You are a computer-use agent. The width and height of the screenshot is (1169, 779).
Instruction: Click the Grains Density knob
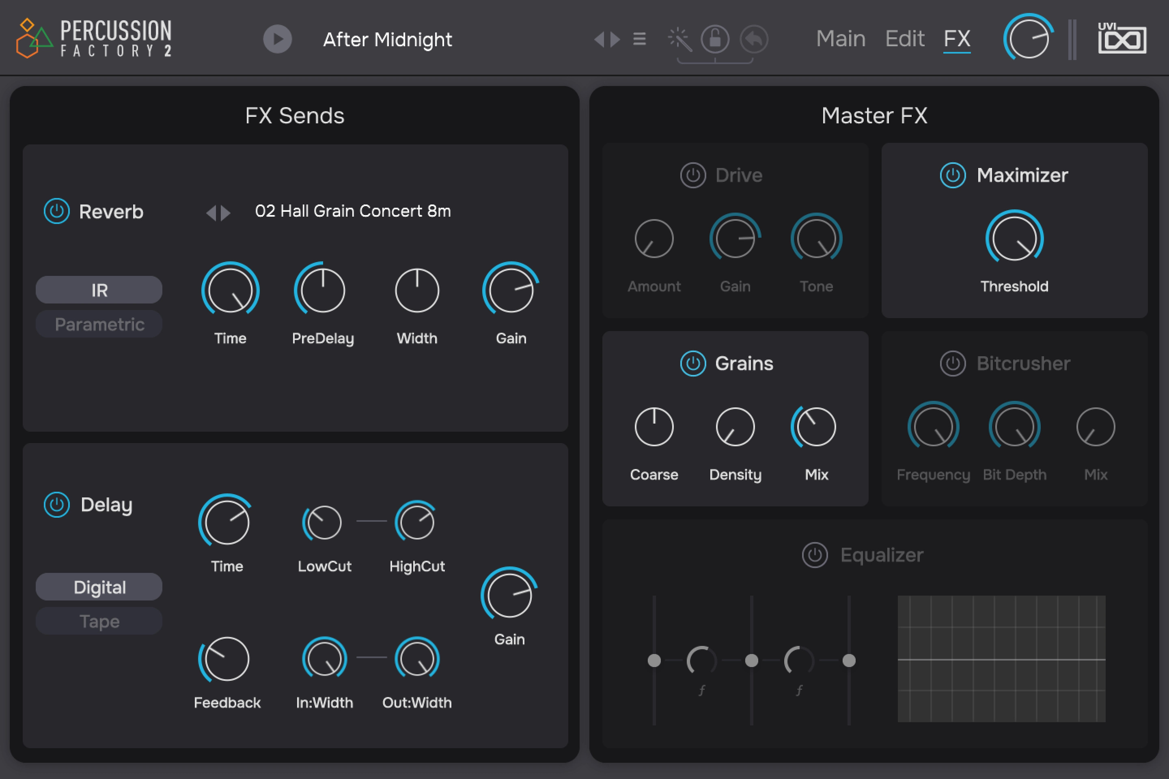735,427
